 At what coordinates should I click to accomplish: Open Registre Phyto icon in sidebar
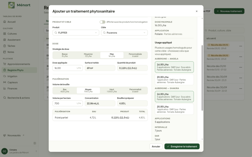(x=5, y=70)
